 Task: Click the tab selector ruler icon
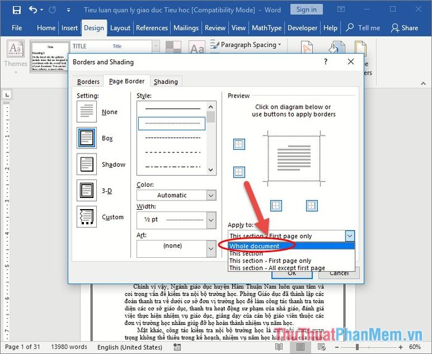pos(7,95)
